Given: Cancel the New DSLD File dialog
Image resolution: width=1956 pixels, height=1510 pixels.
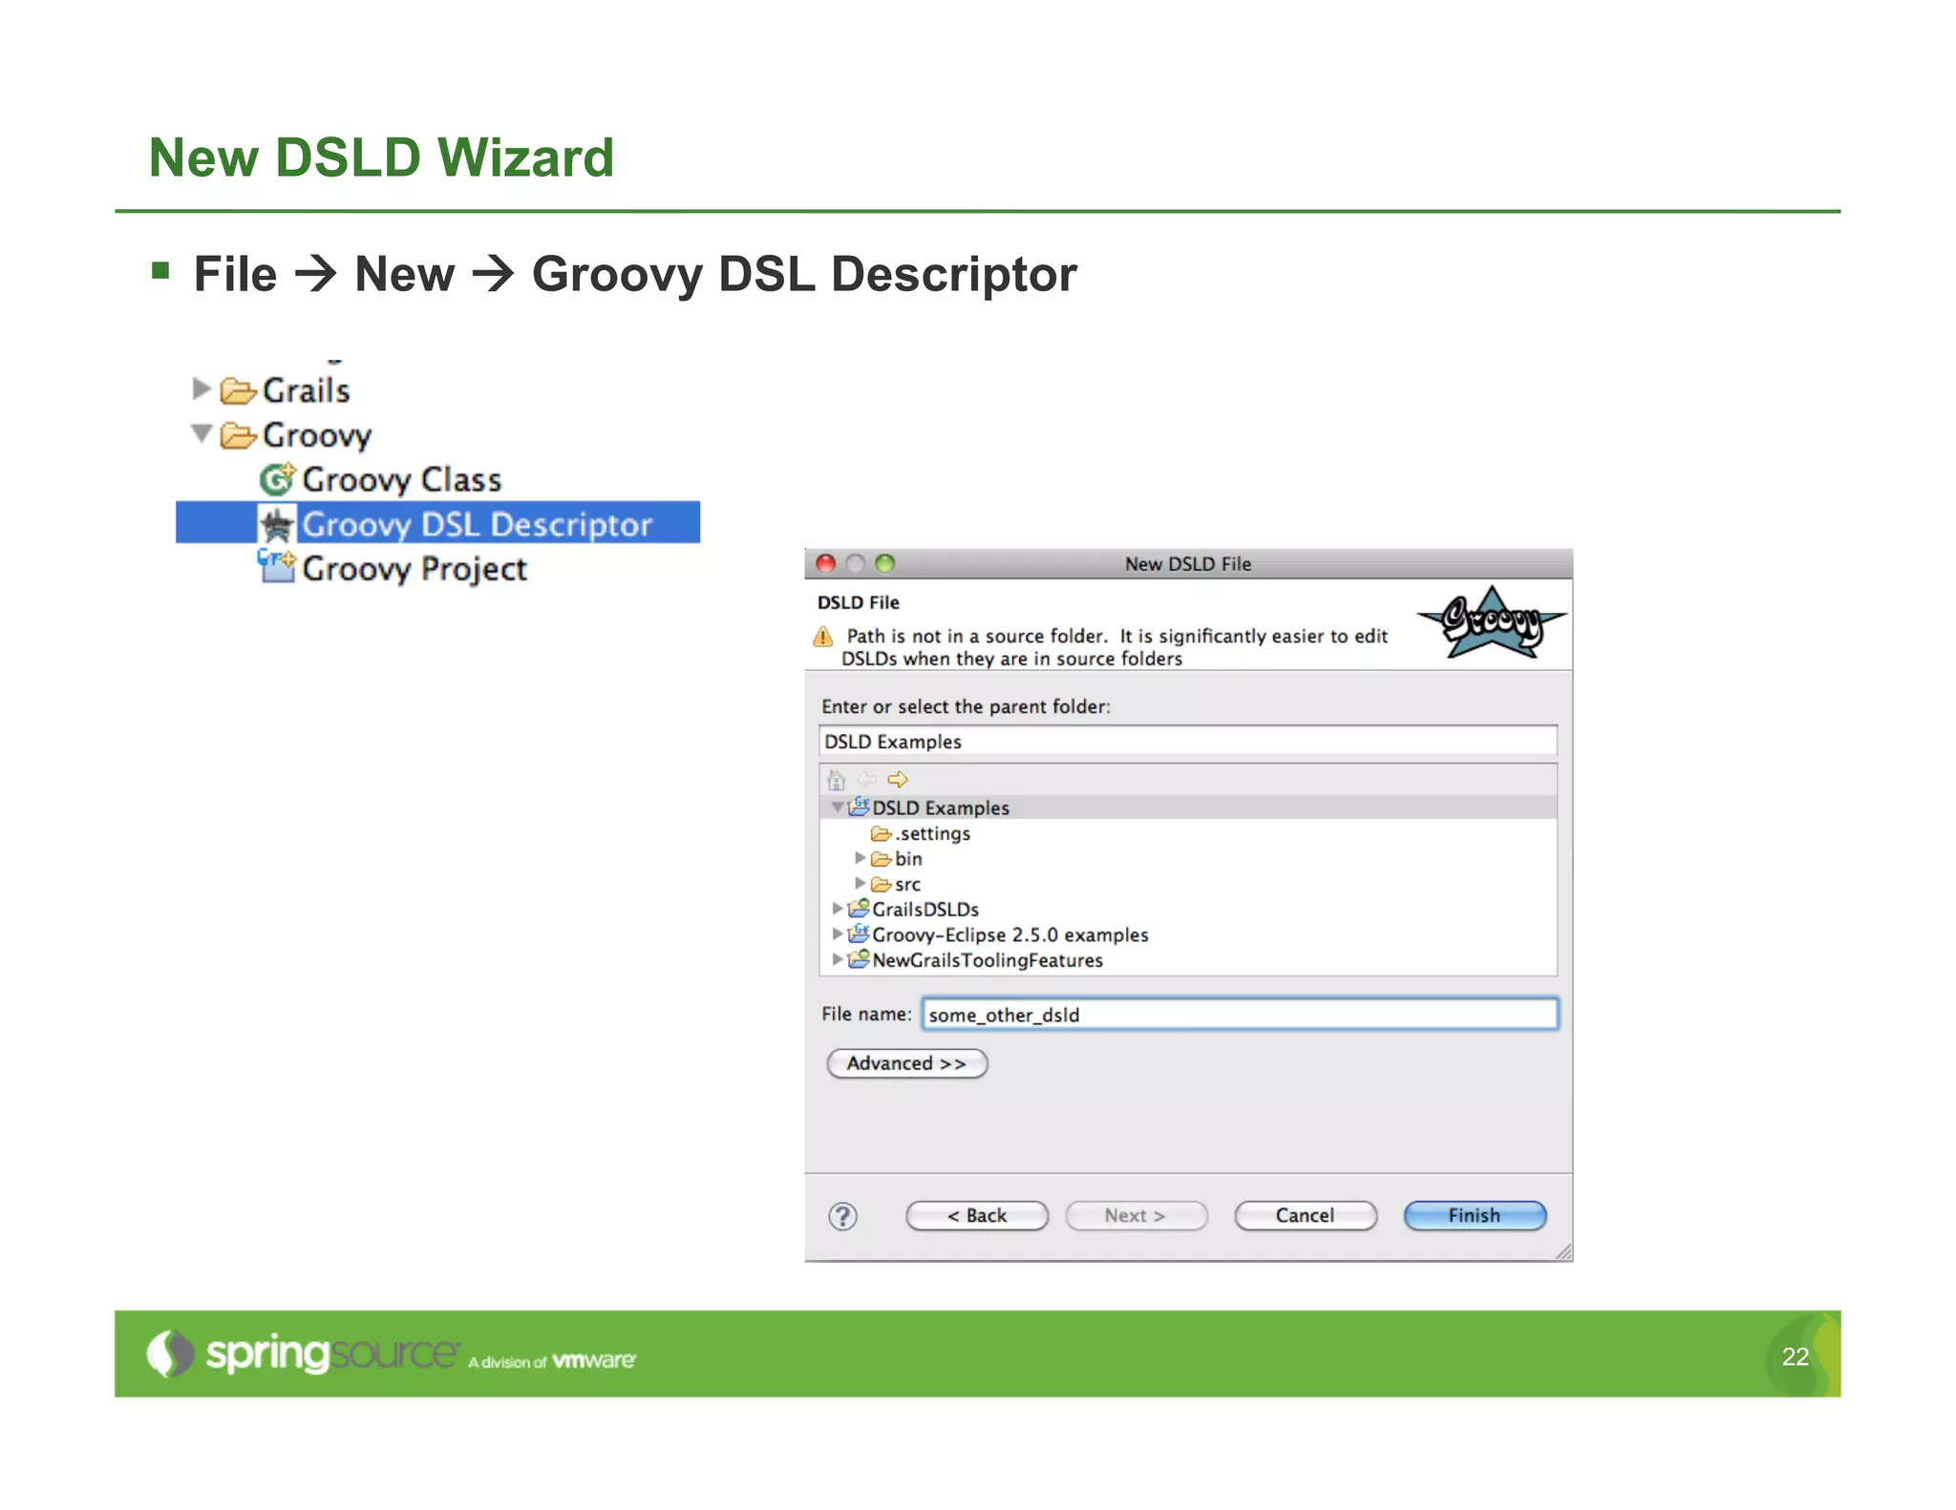Looking at the screenshot, I should (x=1305, y=1216).
